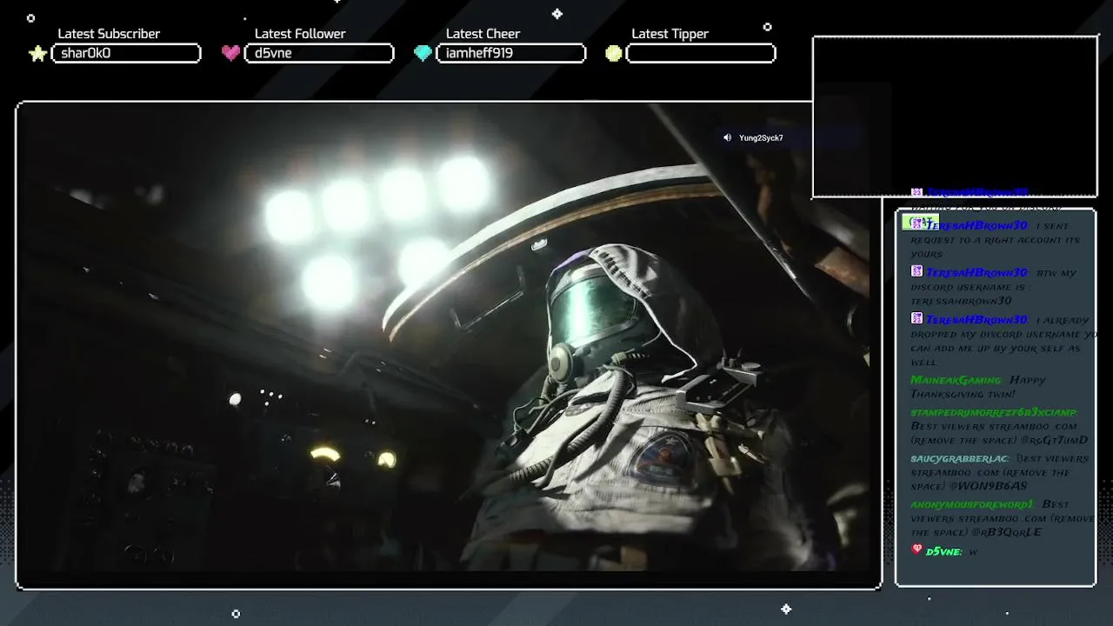Click the Latest Tipper coin icon
The image size is (1113, 626).
coord(614,54)
